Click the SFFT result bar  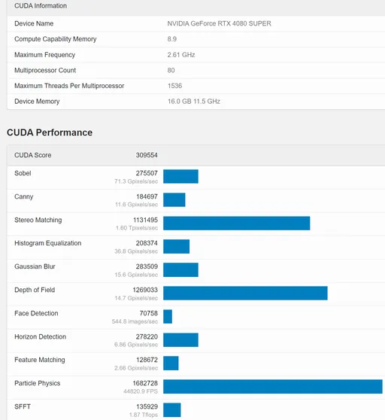coord(172,409)
